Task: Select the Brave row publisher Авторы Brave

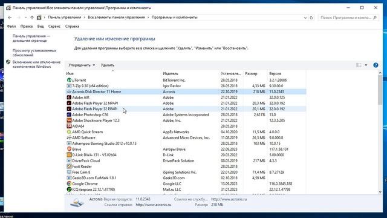Action: (174, 150)
